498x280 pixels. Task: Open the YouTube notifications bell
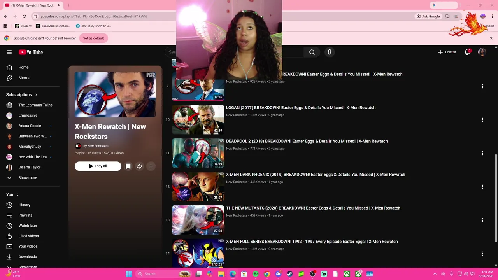click(467, 52)
